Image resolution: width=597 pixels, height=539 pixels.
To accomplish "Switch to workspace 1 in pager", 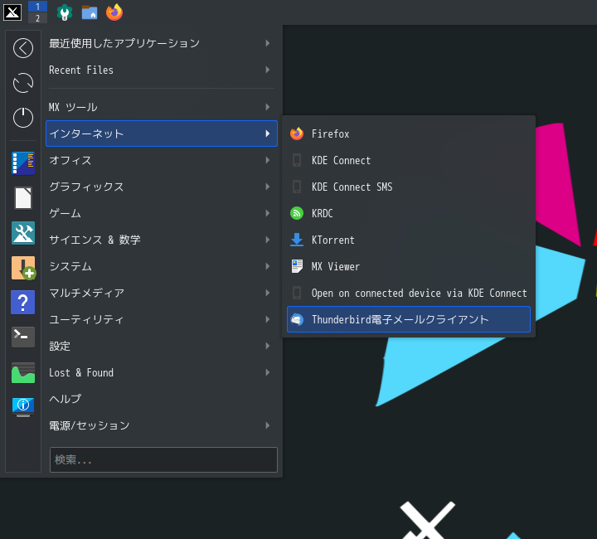I will tap(37, 7).
